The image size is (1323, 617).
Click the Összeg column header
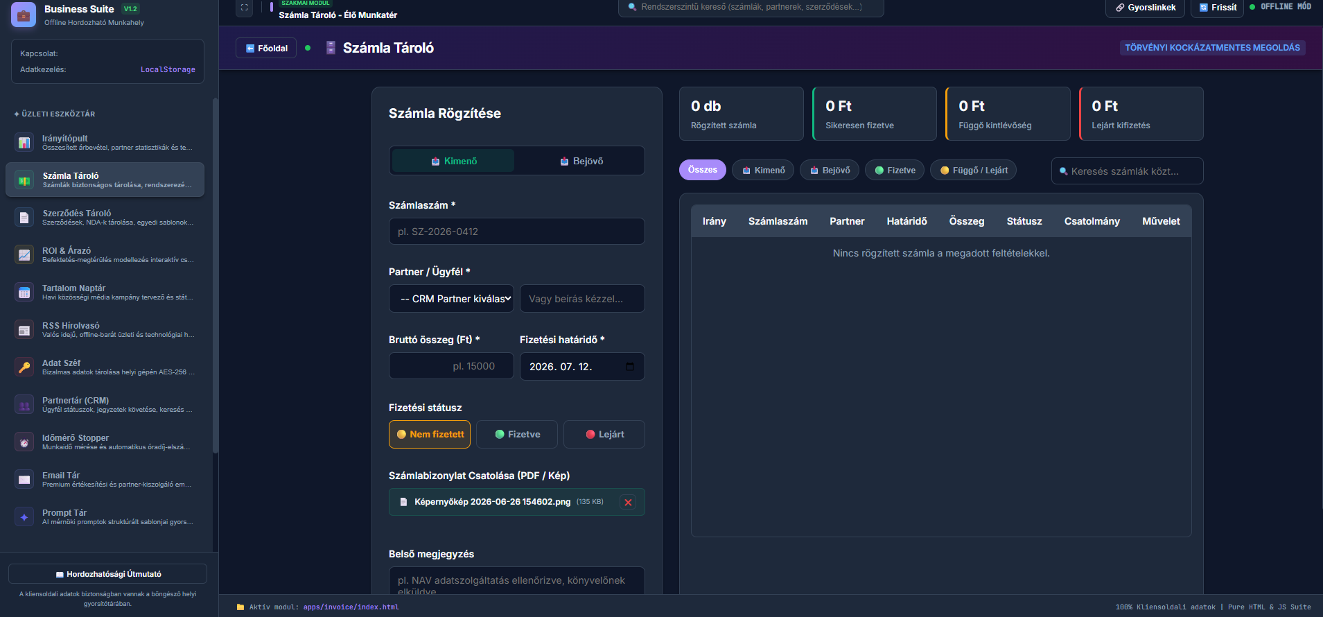[967, 221]
